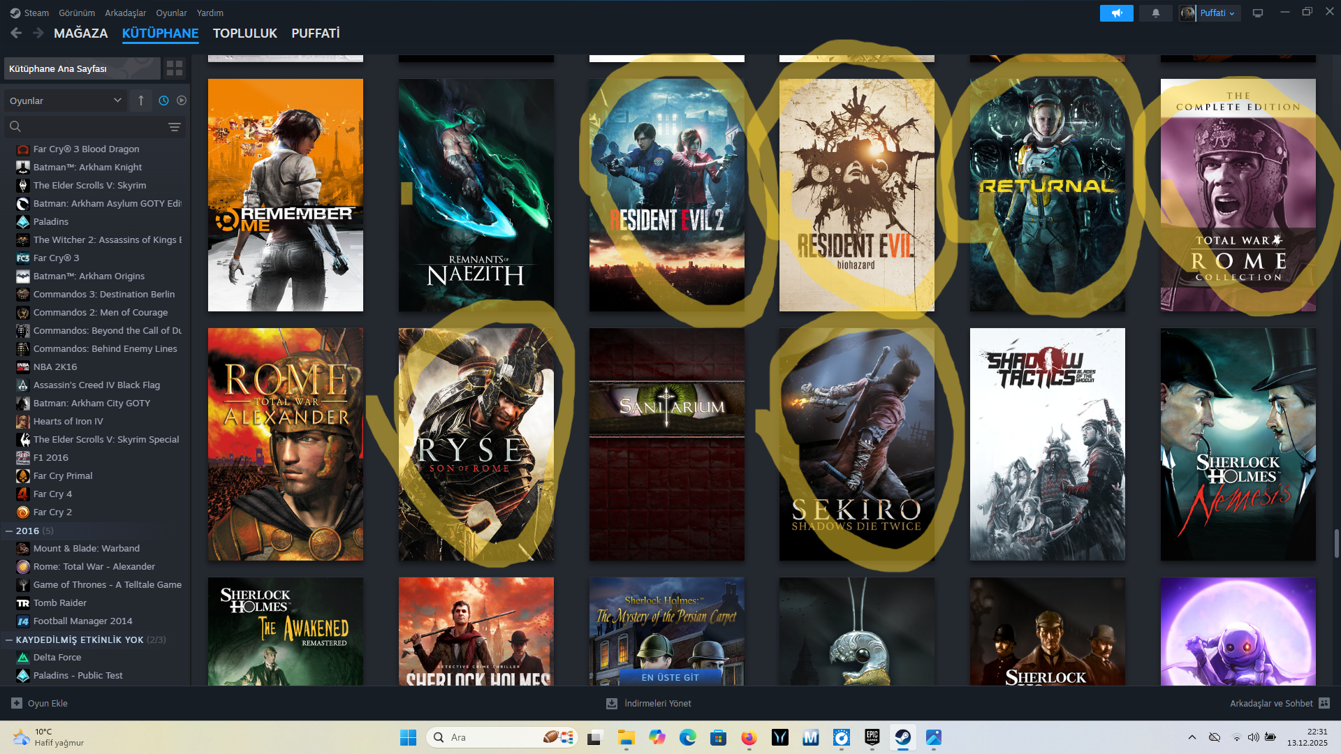Open İndirmeleri Yönet link

pos(657,703)
